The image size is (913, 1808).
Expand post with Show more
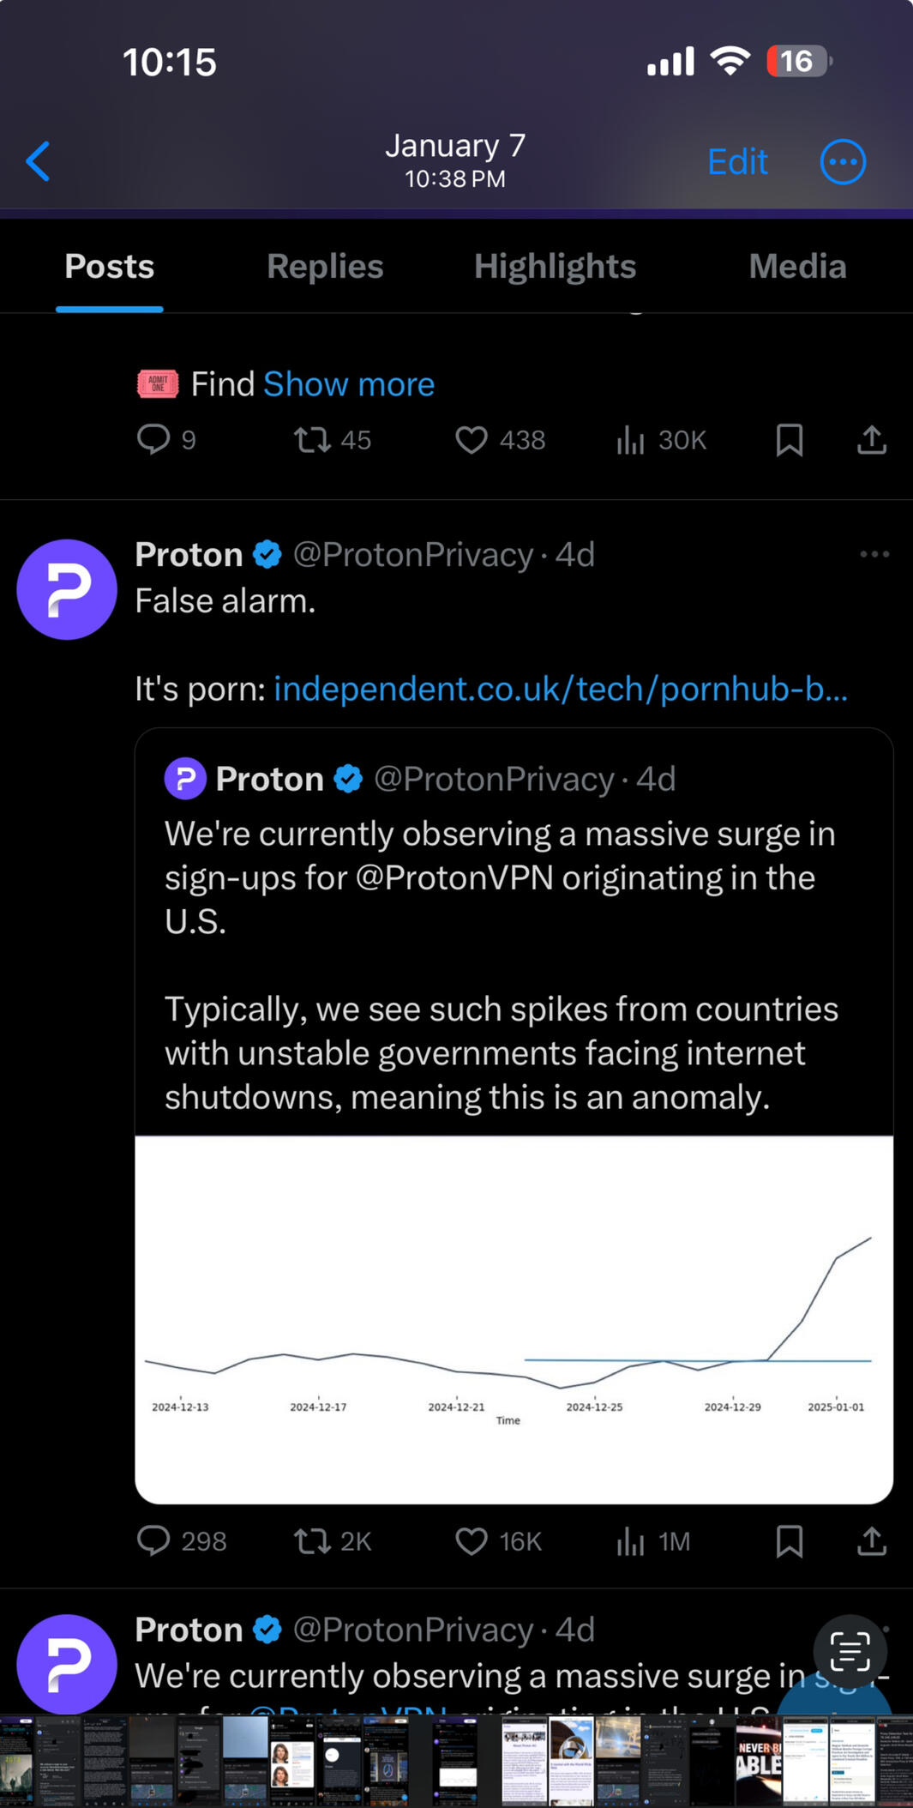pos(349,384)
